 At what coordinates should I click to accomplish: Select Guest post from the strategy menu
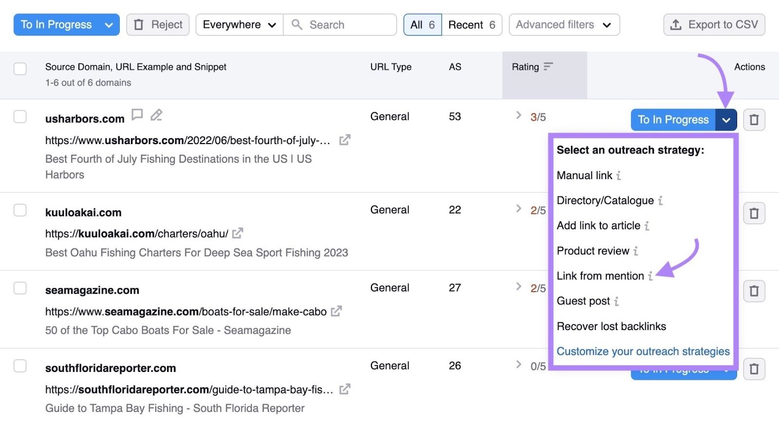coord(583,301)
